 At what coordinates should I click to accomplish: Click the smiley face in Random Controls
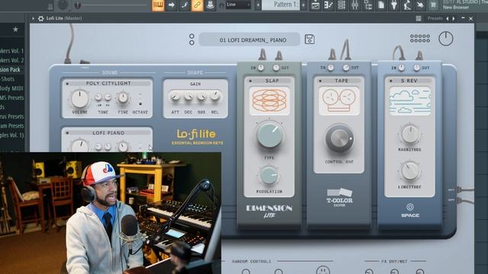click(323, 270)
